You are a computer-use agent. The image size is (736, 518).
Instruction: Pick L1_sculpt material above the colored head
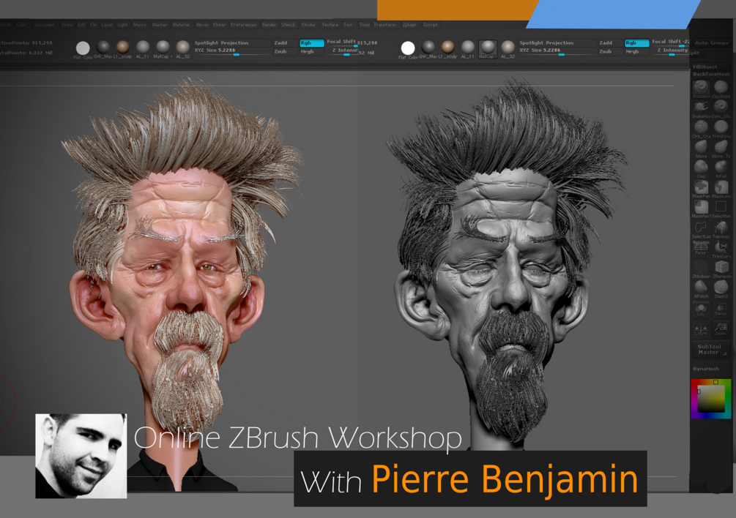(122, 48)
